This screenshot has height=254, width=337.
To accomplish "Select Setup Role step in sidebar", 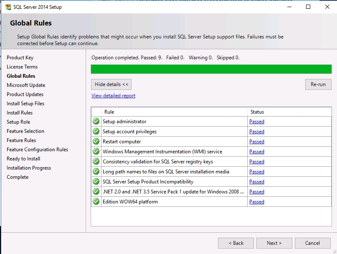I will click(x=18, y=122).
